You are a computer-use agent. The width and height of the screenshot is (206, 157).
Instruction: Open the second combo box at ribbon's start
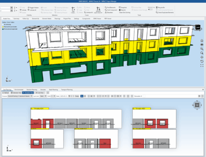(x=12, y=11)
